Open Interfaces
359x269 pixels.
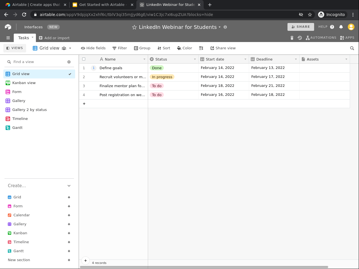click(33, 27)
